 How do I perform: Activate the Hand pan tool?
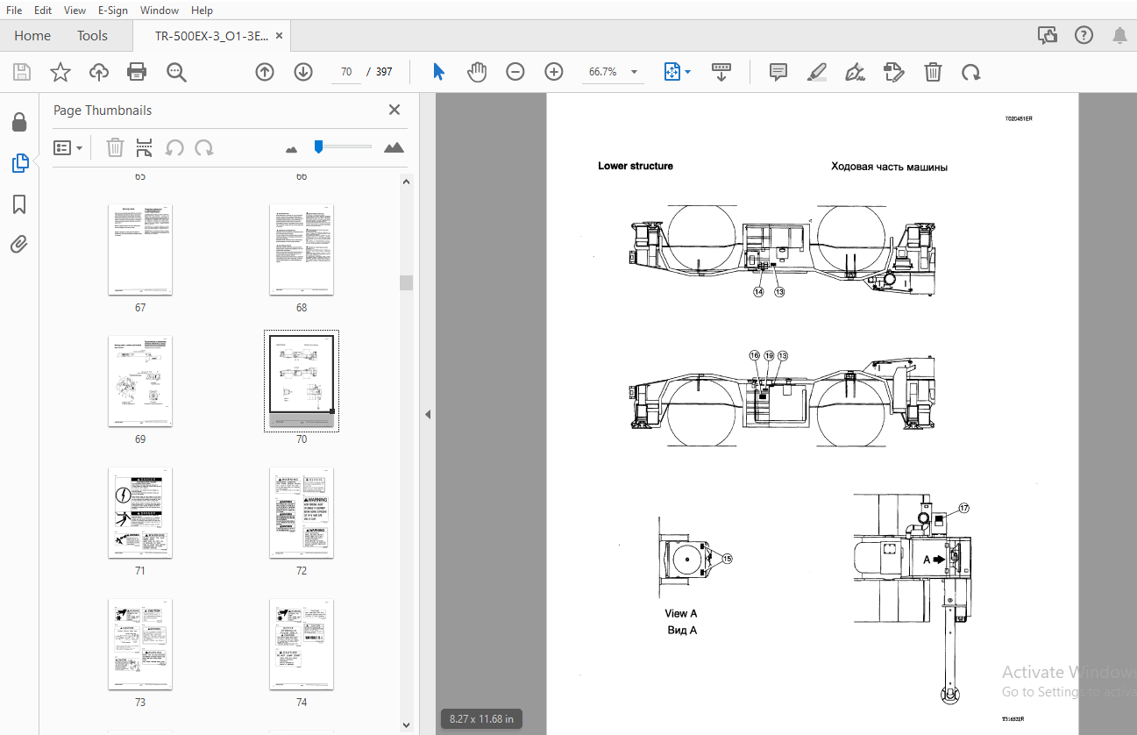click(477, 72)
